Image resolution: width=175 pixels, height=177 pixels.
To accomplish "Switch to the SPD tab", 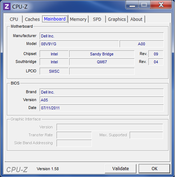I will [x=97, y=19].
